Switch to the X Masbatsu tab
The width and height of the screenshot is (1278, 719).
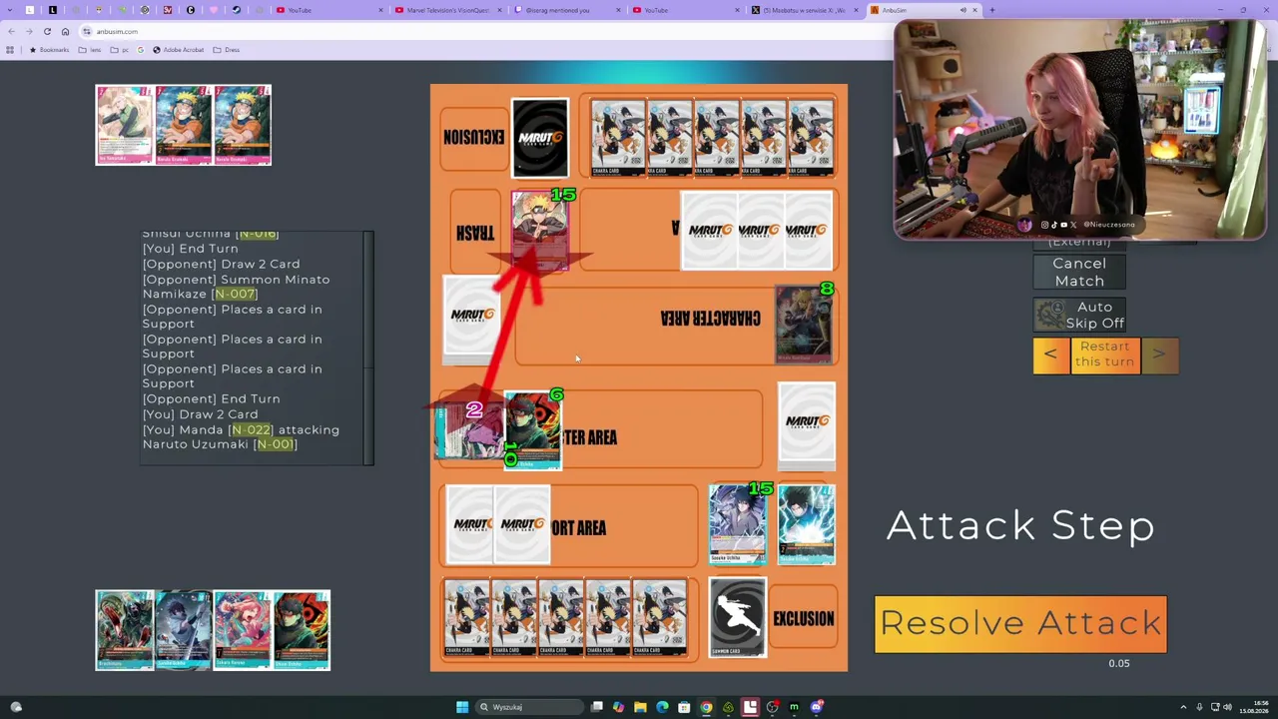click(804, 10)
